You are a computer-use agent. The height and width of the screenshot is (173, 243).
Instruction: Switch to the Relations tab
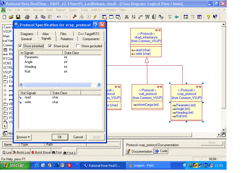pyautogui.click(x=67, y=39)
